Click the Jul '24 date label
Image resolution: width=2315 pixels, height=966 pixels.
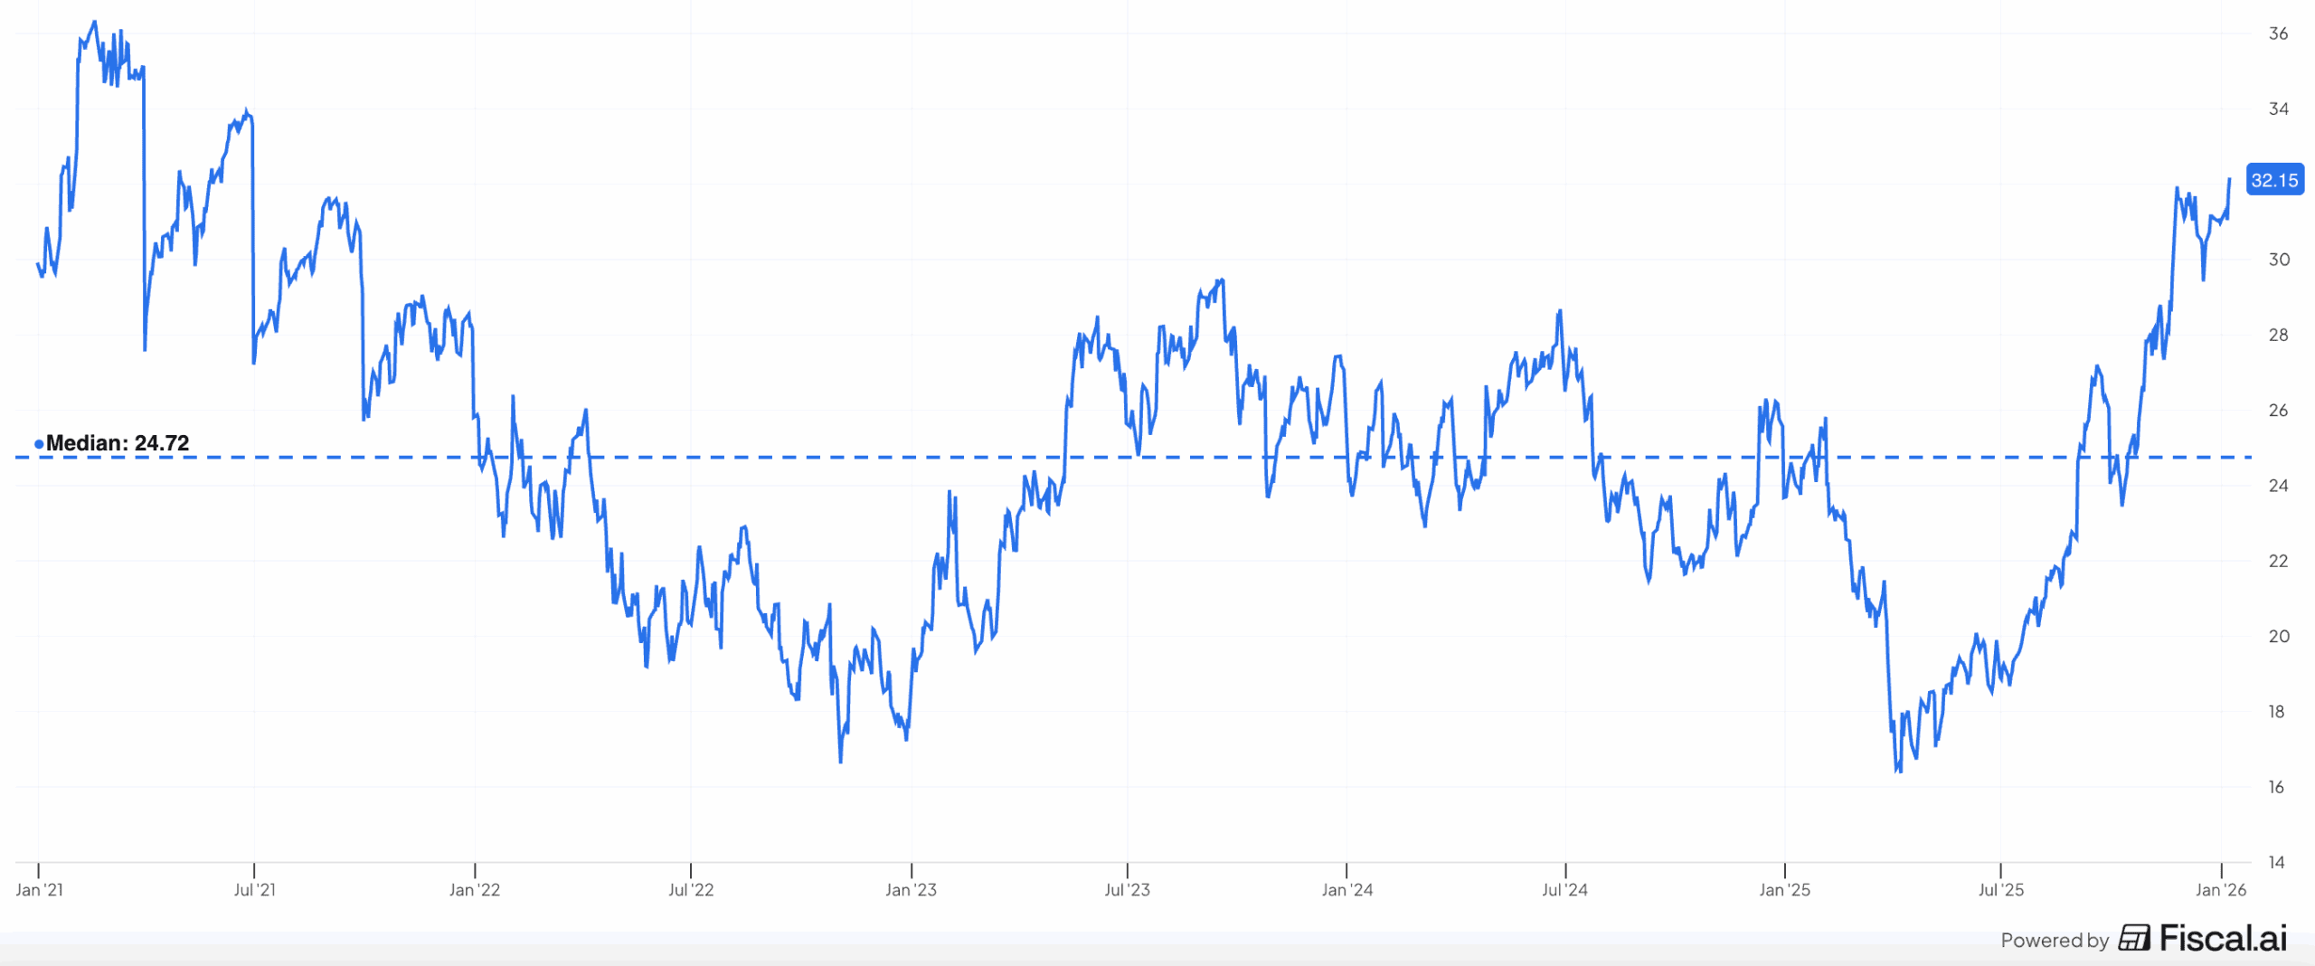point(1564,890)
